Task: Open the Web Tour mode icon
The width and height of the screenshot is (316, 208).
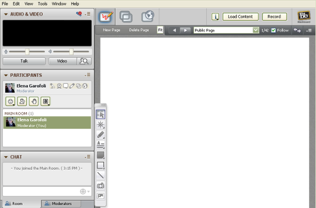Action: pos(148,16)
